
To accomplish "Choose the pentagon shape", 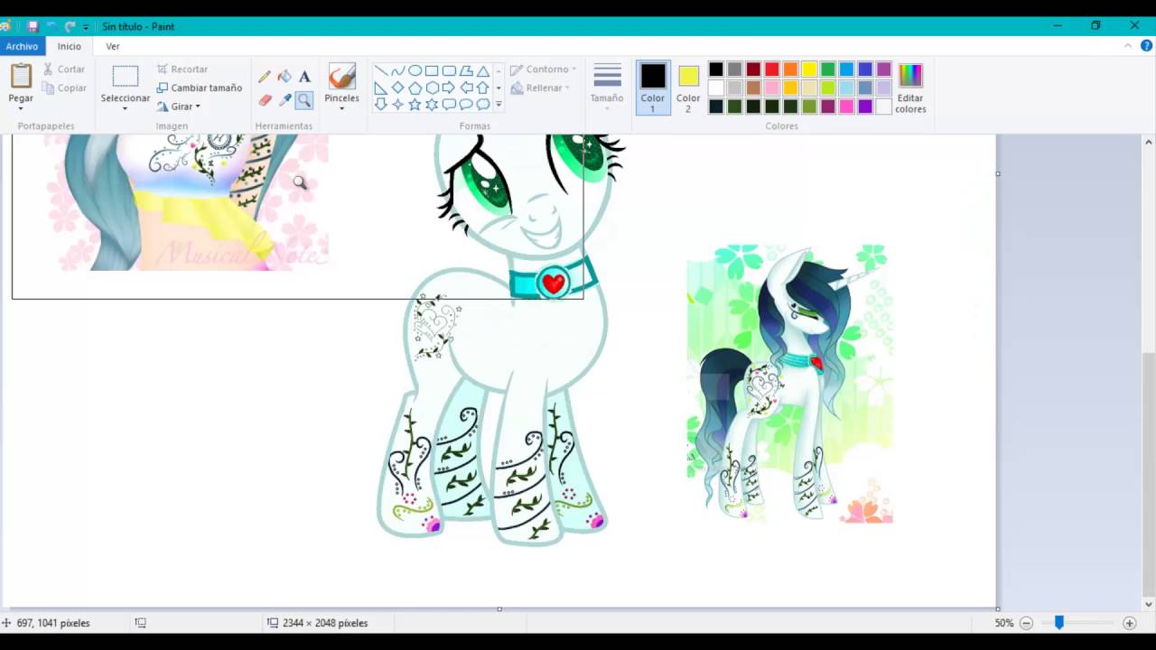I will [415, 88].
